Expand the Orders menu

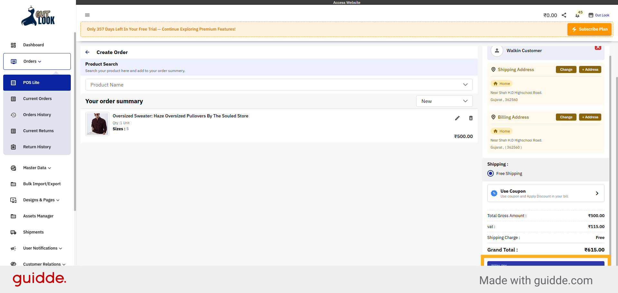[x=37, y=61]
